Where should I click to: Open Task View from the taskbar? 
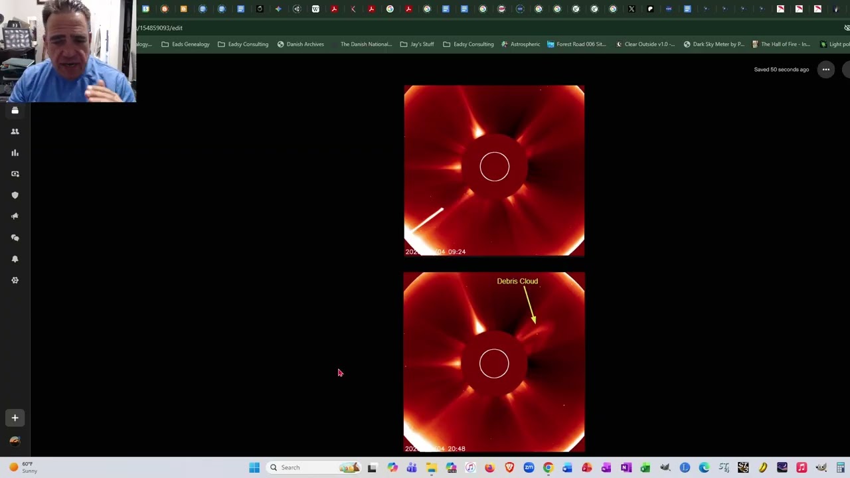372,467
